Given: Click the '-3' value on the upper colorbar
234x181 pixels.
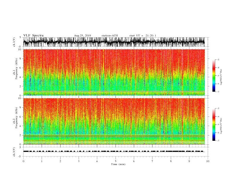Looking at the screenshot, I should click(218, 59).
